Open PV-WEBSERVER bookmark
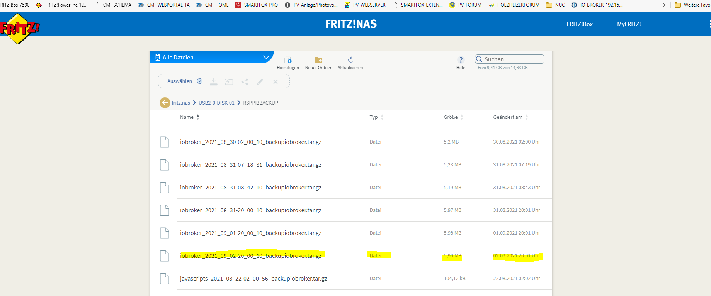The height and width of the screenshot is (296, 711). [365, 5]
